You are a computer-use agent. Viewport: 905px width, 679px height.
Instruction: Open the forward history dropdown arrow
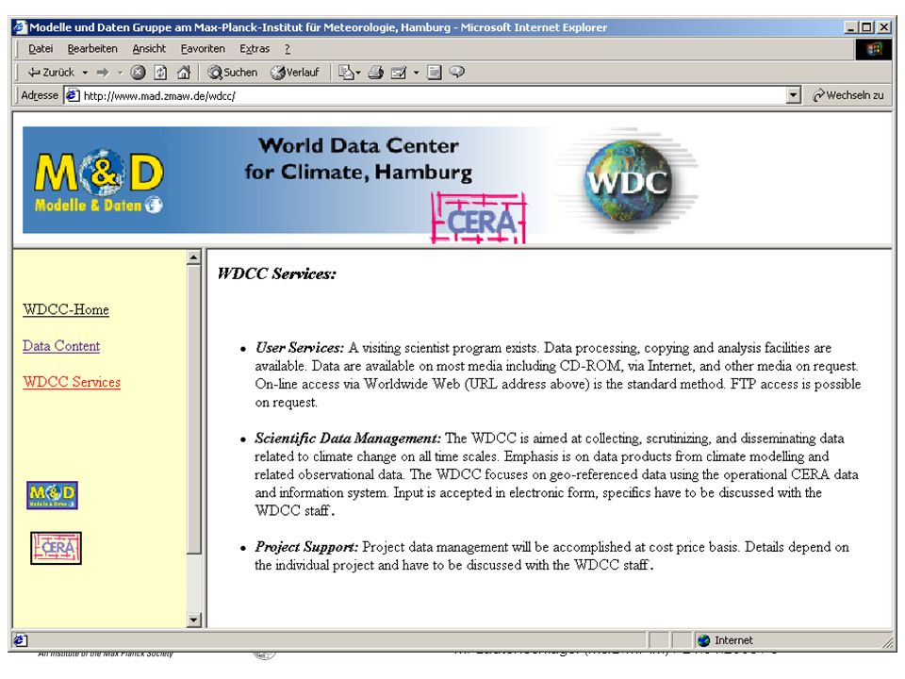[x=120, y=73]
